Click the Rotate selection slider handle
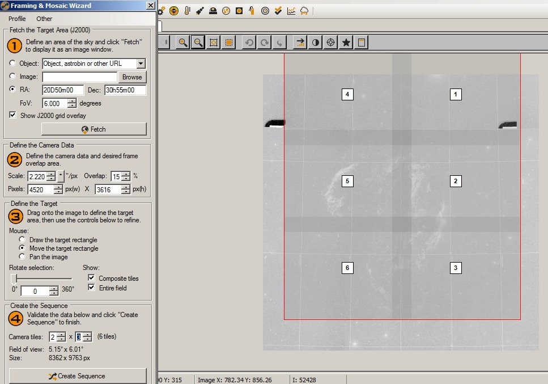 click(14, 279)
